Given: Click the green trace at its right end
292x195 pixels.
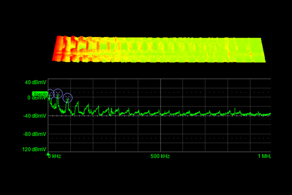Looking at the screenshot, I should pyautogui.click(x=269, y=114).
